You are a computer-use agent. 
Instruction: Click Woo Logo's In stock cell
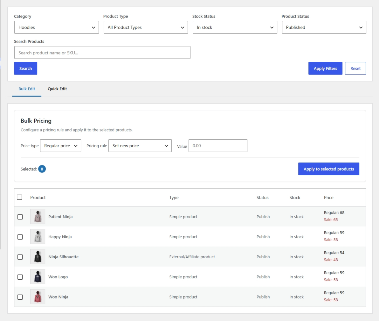[x=297, y=277]
